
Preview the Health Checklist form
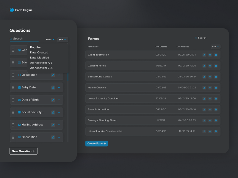click(x=210, y=88)
